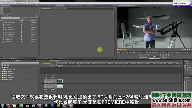Click Output settings button in Program monitor
The height and width of the screenshot is (108, 192).
(x=169, y=55)
